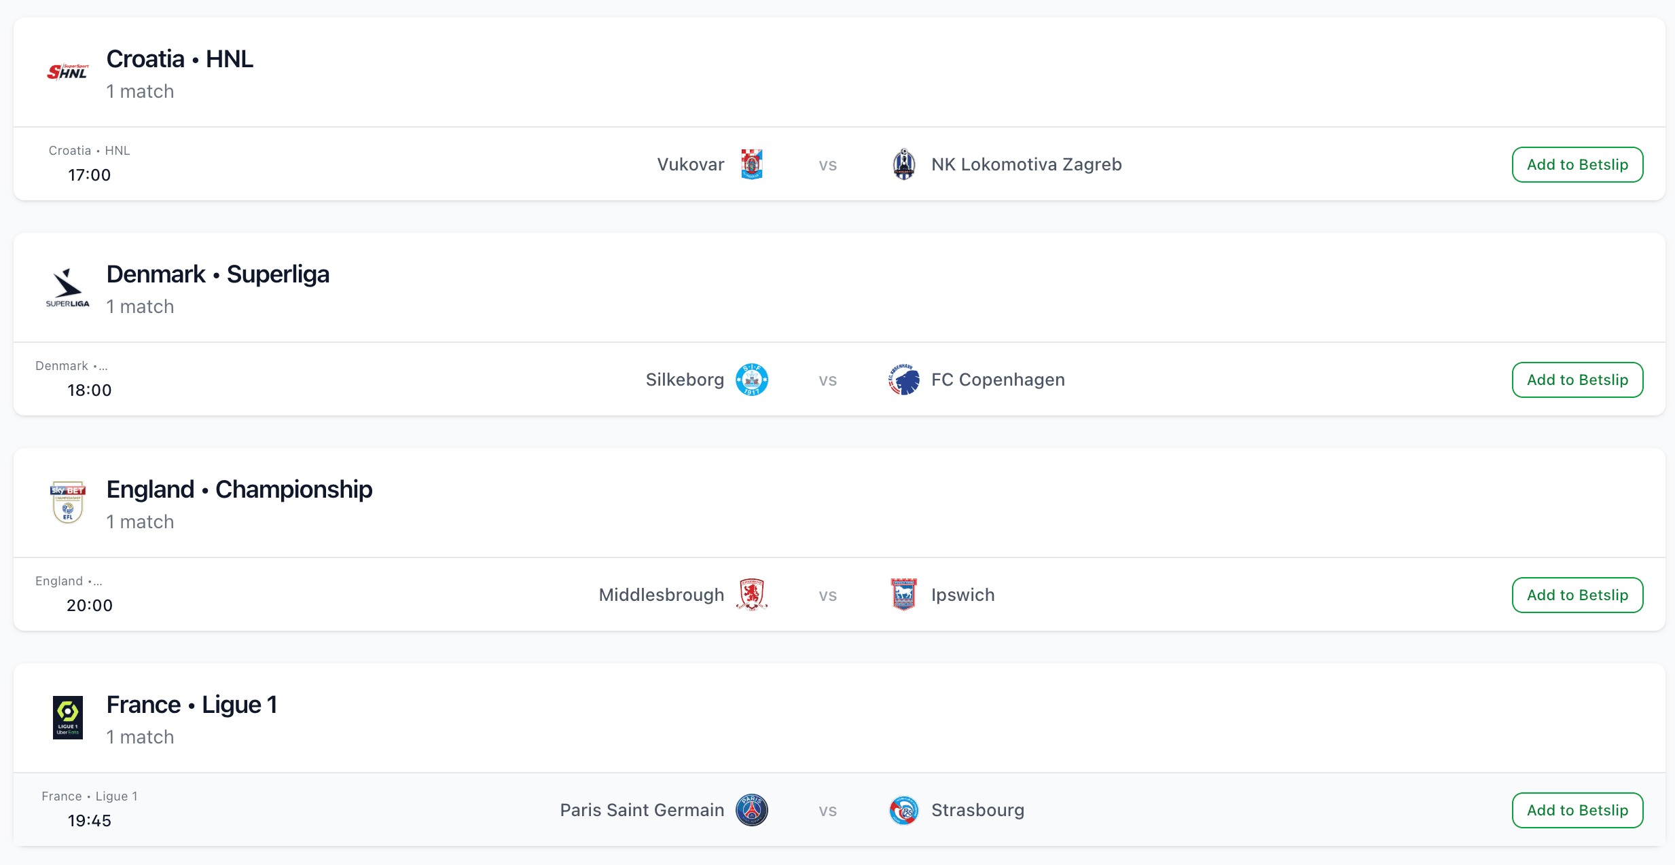Click the France Ligue 1 logo

pos(67,718)
